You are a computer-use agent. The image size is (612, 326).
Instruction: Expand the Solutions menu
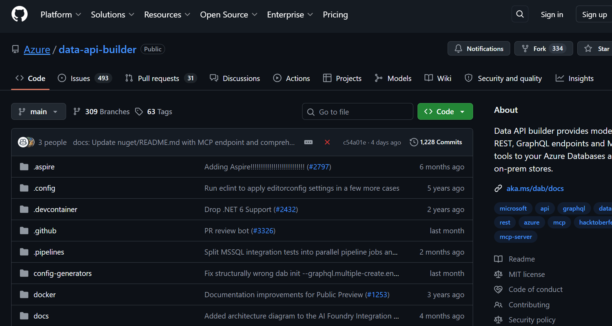[113, 14]
